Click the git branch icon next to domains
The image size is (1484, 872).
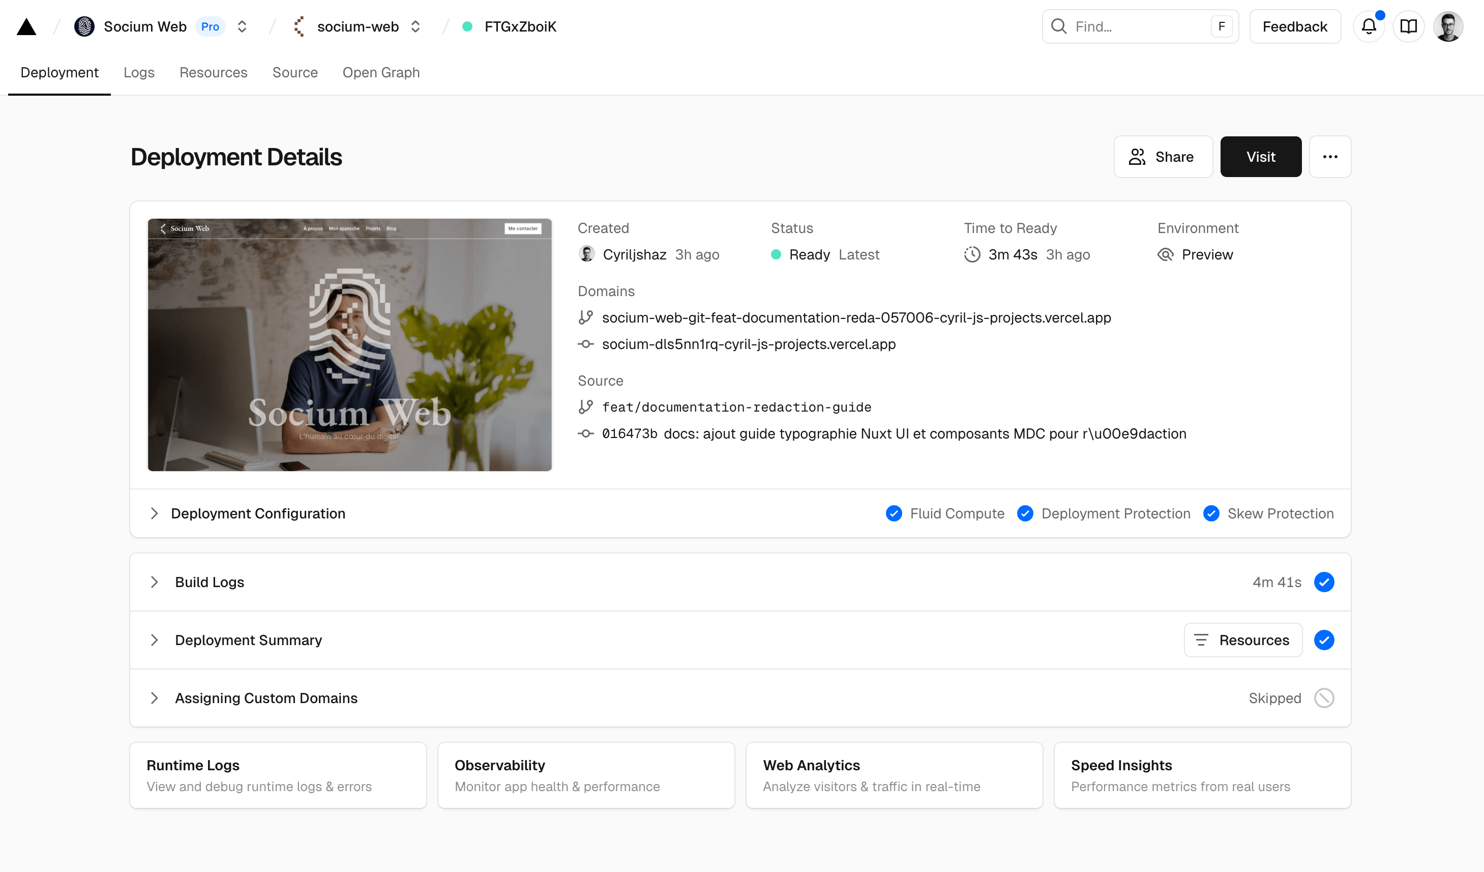pyautogui.click(x=586, y=317)
